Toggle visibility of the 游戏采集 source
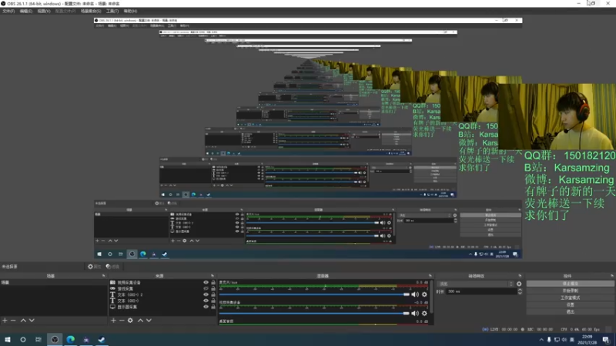This screenshot has height=346, width=616. [206, 288]
